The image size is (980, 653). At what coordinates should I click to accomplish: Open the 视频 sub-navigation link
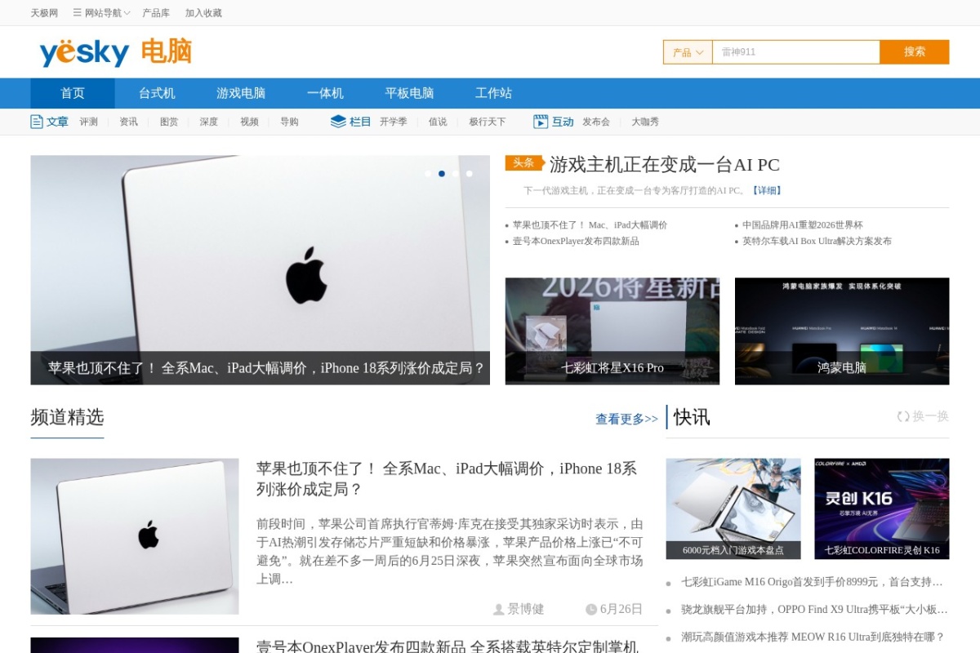(x=249, y=122)
